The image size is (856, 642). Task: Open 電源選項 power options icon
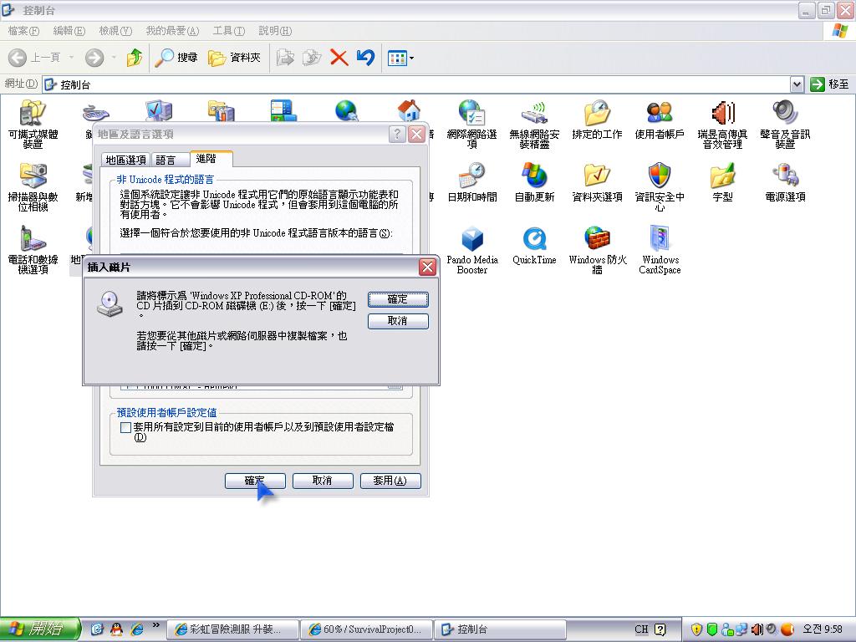click(x=785, y=177)
